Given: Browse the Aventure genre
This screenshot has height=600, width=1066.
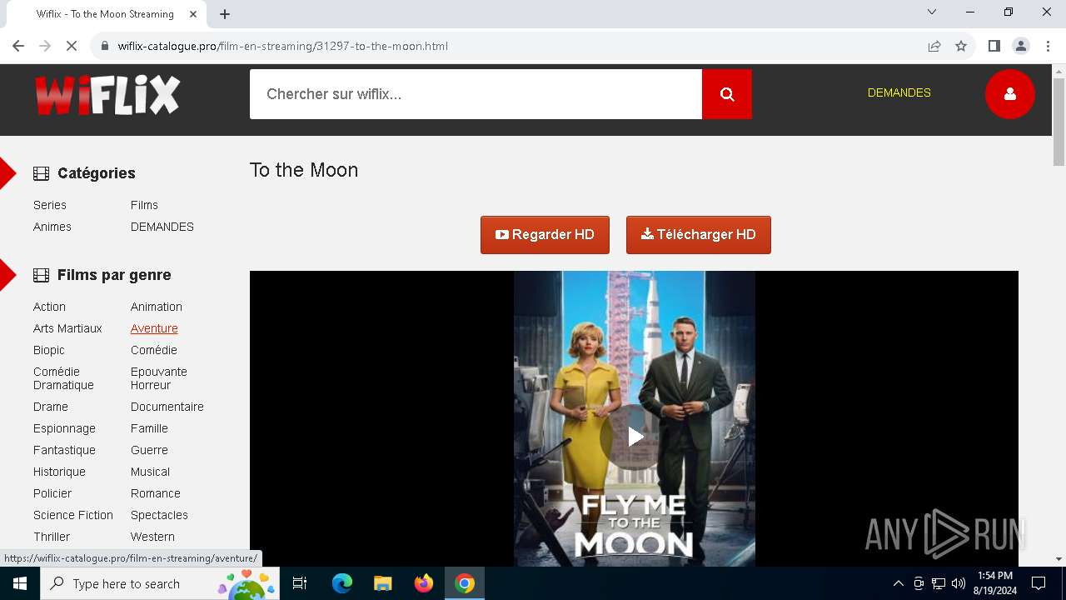Looking at the screenshot, I should coord(154,328).
